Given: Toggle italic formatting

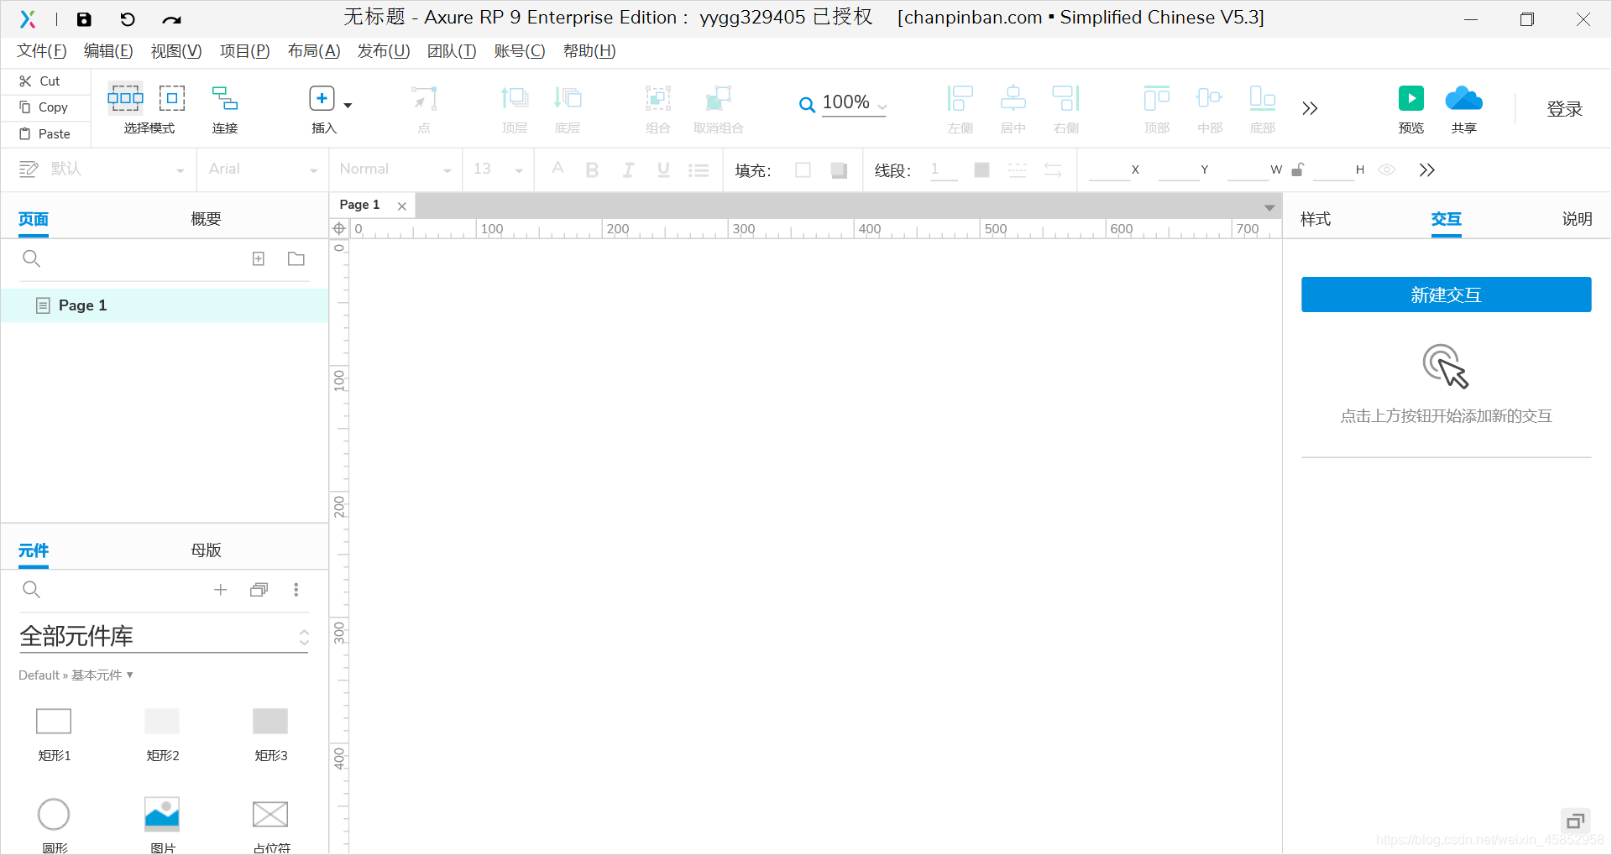Looking at the screenshot, I should 628,170.
